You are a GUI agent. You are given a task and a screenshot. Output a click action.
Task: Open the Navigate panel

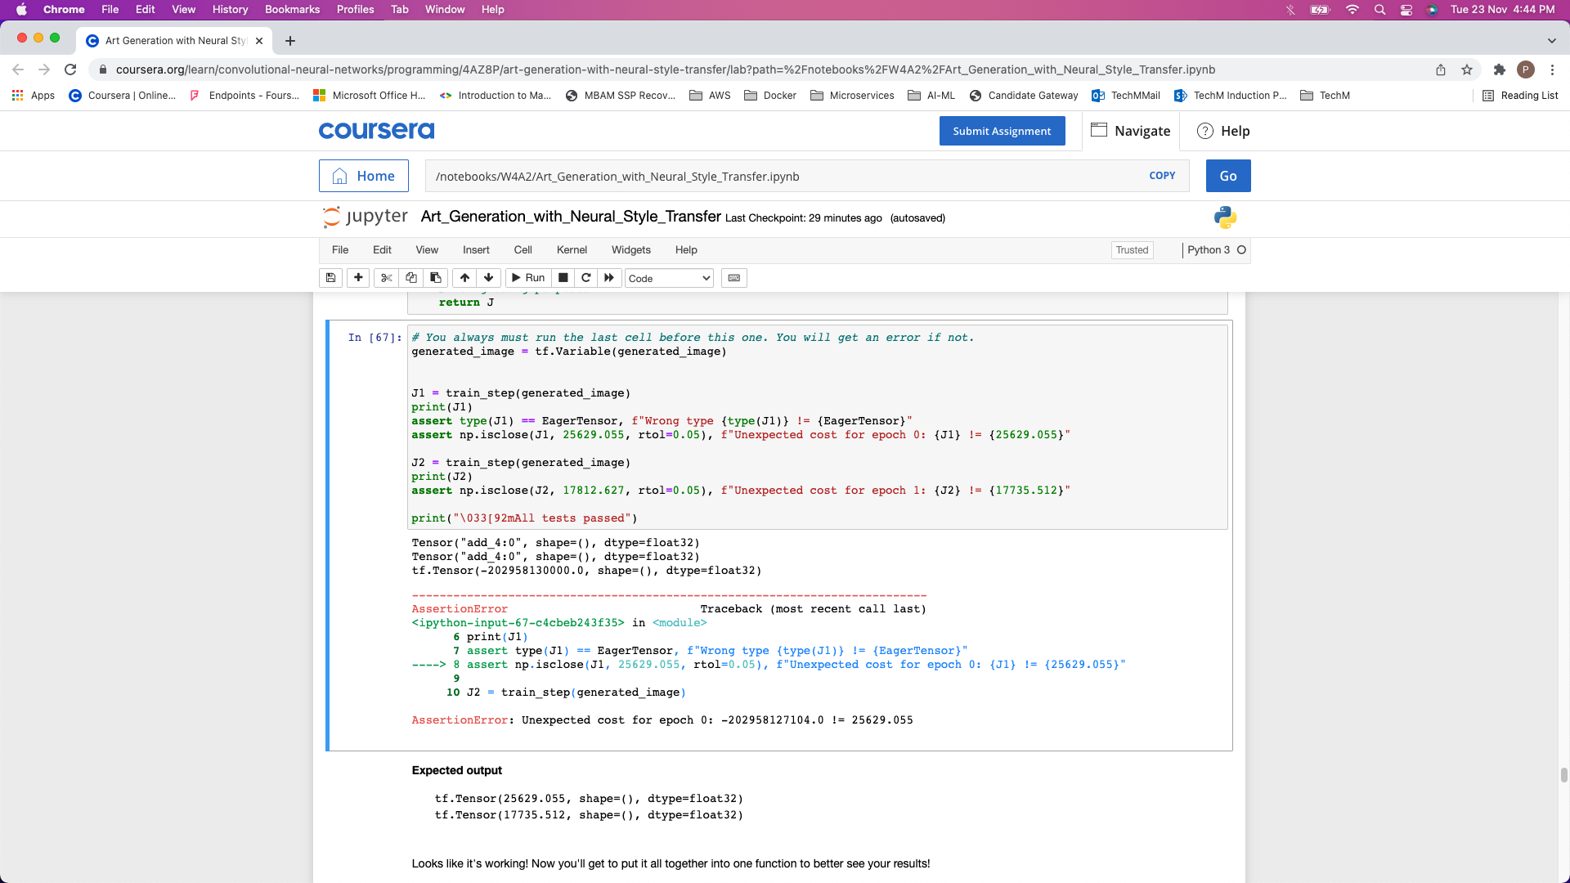(1131, 131)
